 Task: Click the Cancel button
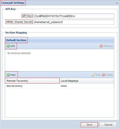pyautogui.click(x=108, y=125)
